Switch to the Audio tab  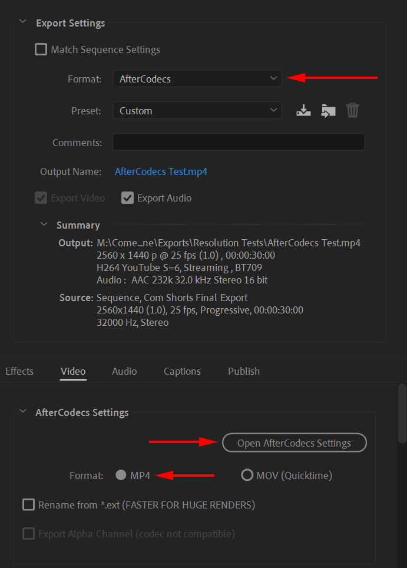coord(124,371)
